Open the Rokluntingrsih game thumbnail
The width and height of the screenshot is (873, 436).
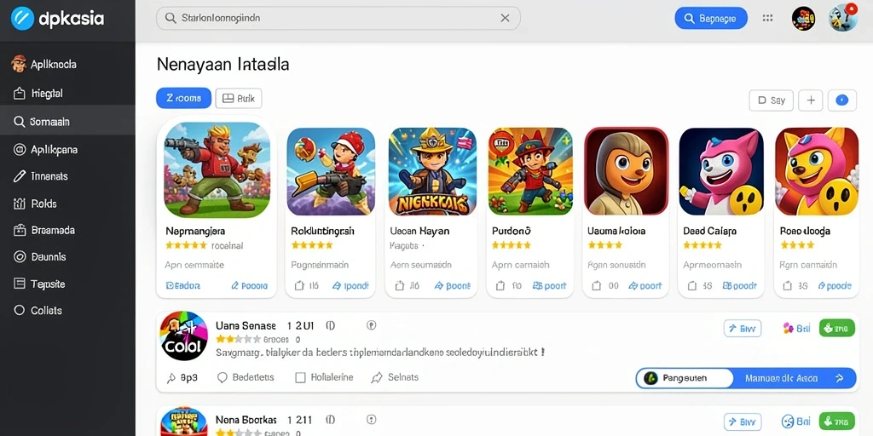[331, 171]
